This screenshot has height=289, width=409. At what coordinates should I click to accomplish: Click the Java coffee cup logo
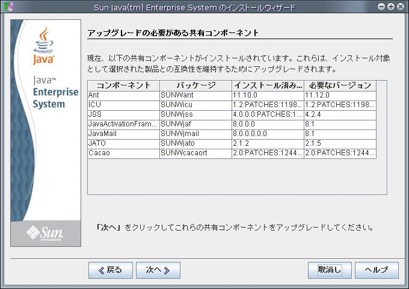pyautogui.click(x=43, y=46)
